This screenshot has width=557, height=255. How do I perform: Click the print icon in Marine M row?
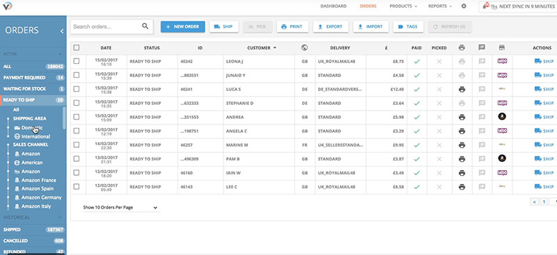(x=462, y=145)
